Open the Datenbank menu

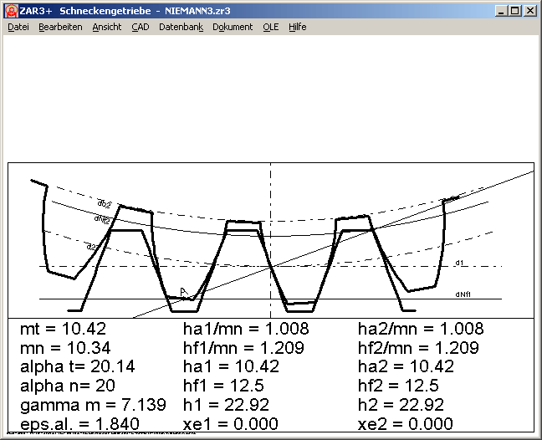pyautogui.click(x=181, y=27)
